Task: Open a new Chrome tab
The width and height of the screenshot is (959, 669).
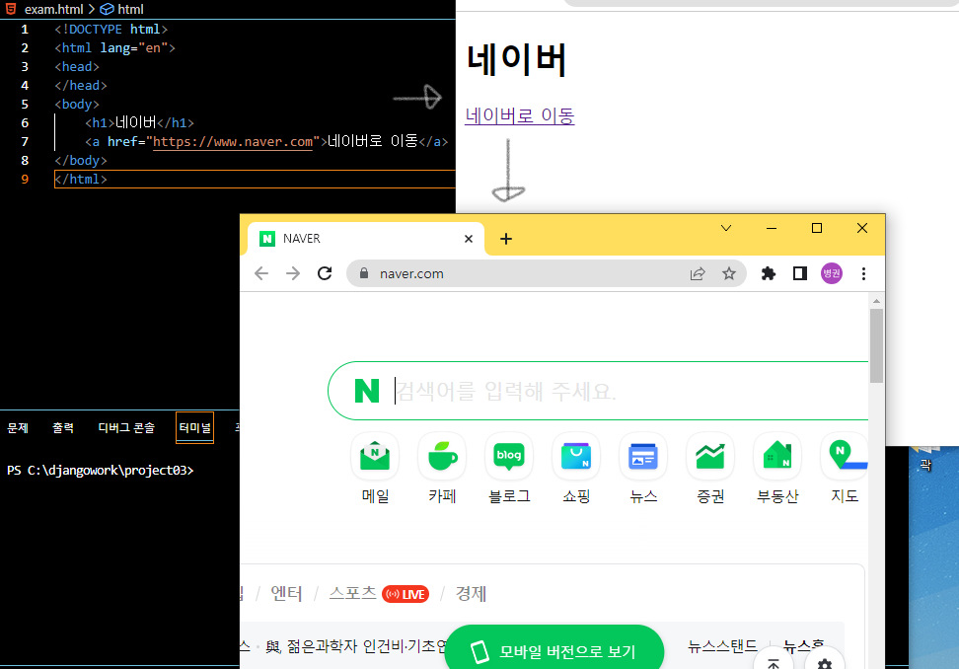Action: coord(506,239)
